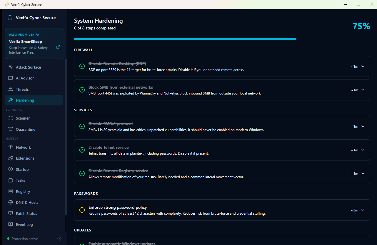Click the Vexifa shield logo icon
This screenshot has height=245, width=377.
click(10, 18)
